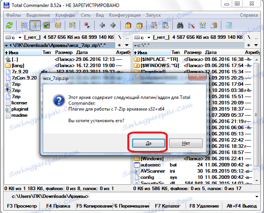Open left panel directory history dropdown arrow
Screen dimensions: 264x213
click(127, 45)
